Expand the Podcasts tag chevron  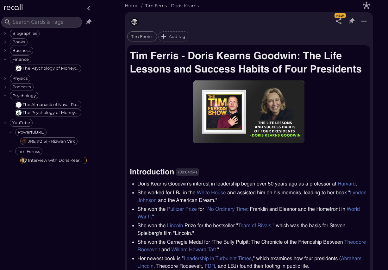pyautogui.click(x=5, y=87)
